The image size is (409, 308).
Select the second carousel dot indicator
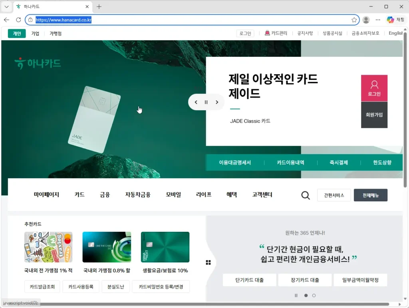(x=314, y=296)
